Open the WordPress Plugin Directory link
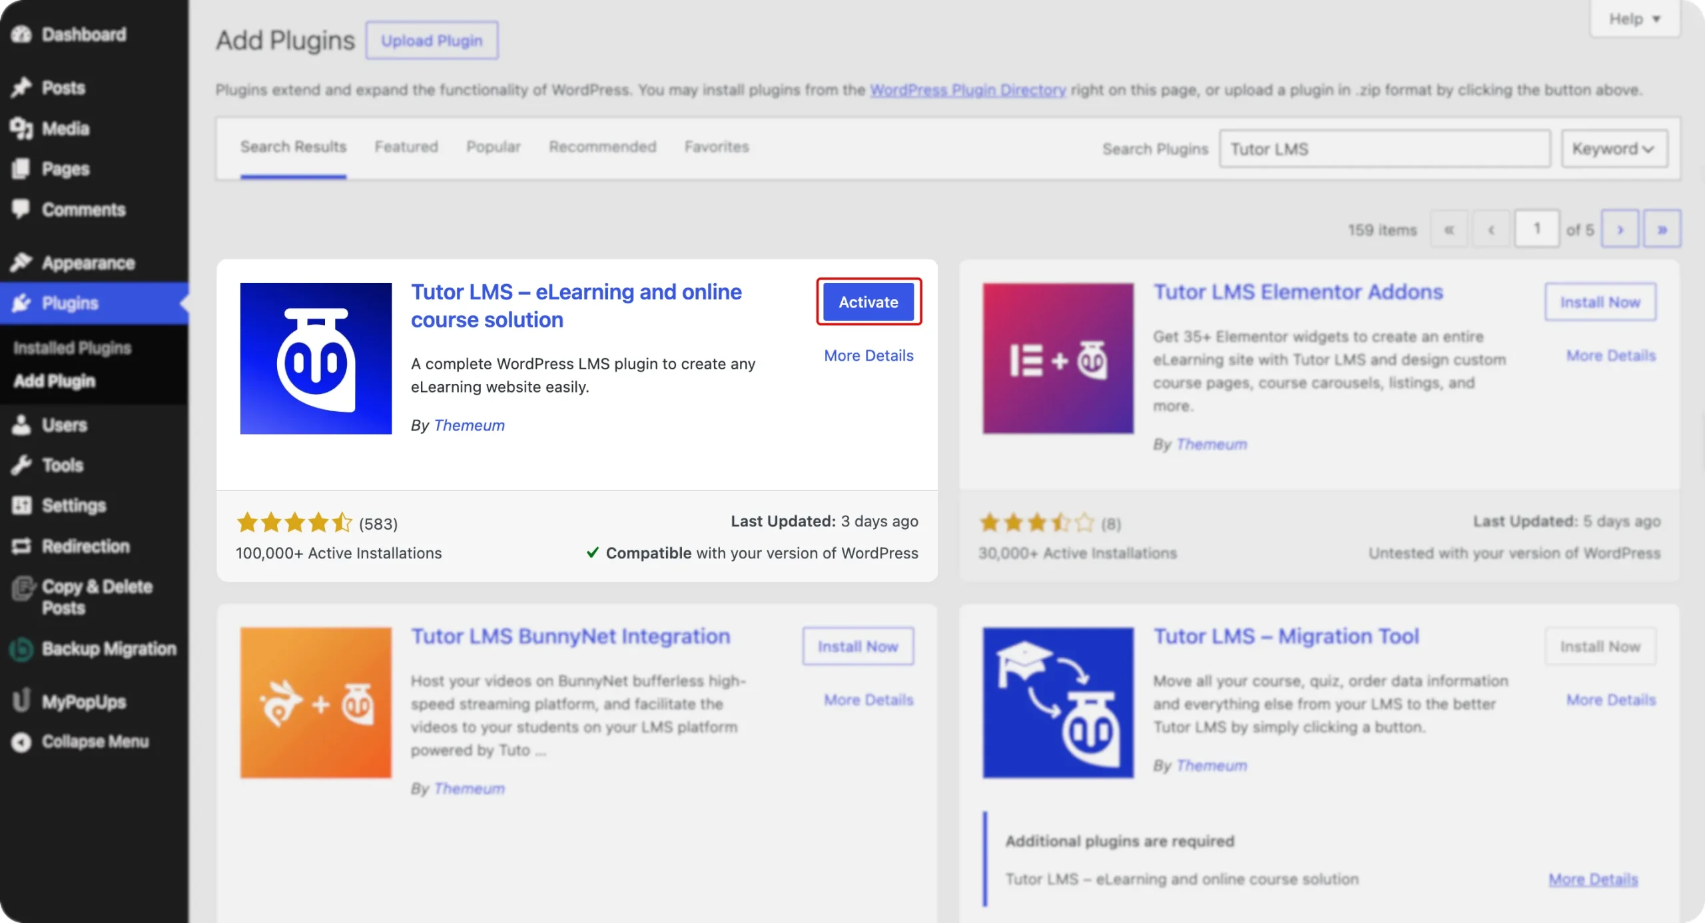This screenshot has width=1705, height=923. (x=968, y=90)
